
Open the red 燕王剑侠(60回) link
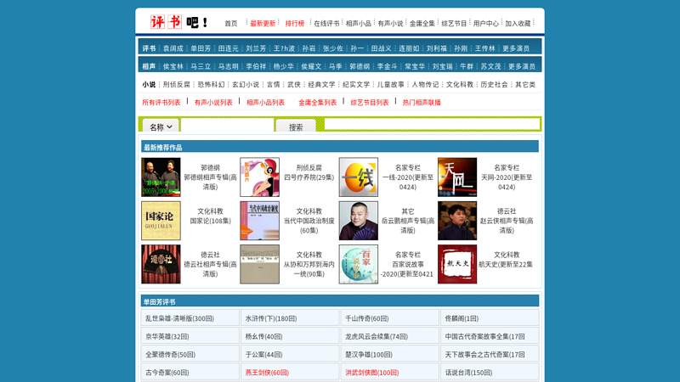pyautogui.click(x=267, y=373)
